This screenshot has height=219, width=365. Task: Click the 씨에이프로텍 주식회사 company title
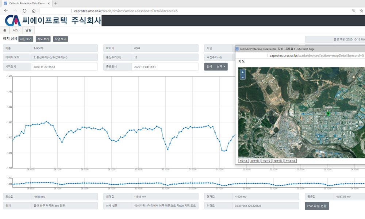point(62,20)
